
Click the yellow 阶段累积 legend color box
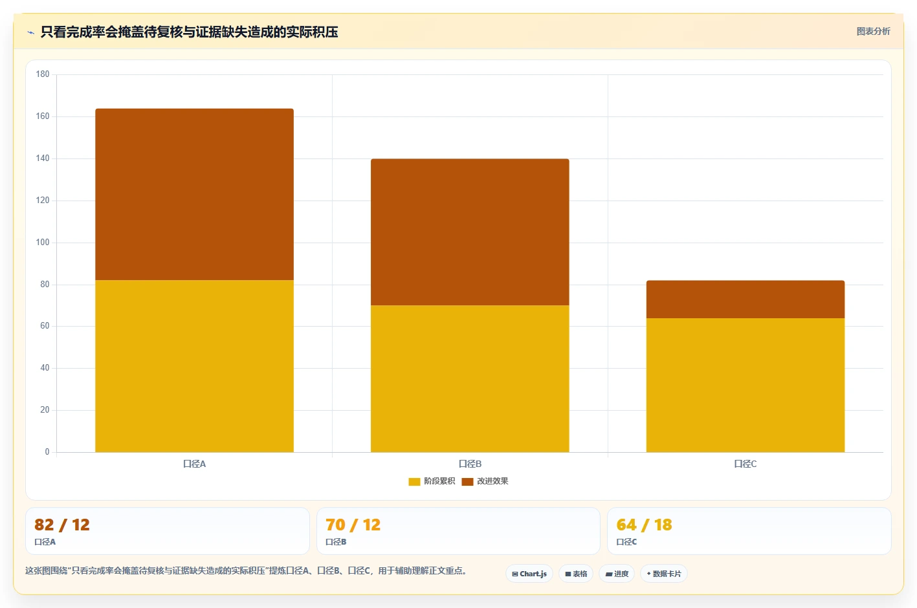tap(414, 481)
